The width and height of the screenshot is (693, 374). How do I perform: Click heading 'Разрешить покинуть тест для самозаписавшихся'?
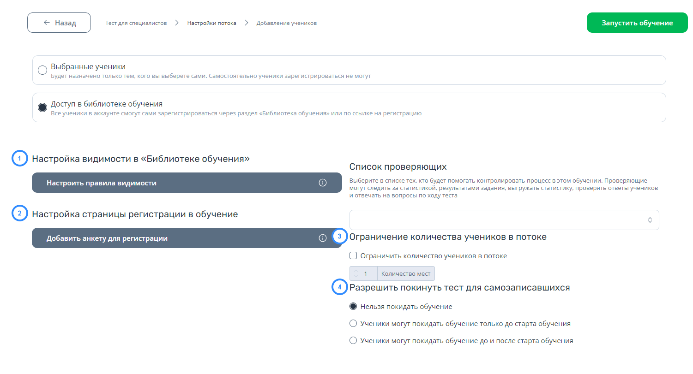pyautogui.click(x=460, y=287)
